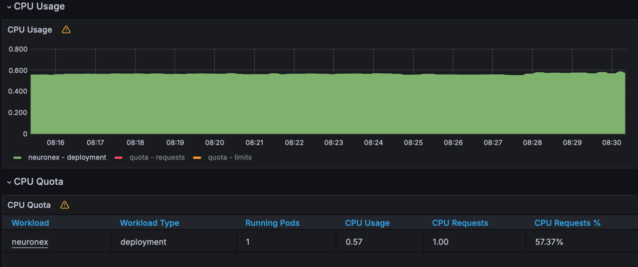Click the warning icon beside CPU Usage panel title

pos(66,30)
